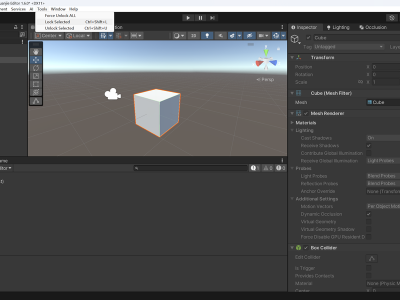
Task: Collapse the Cube (Mesh Filter) component
Action: [x=292, y=93]
